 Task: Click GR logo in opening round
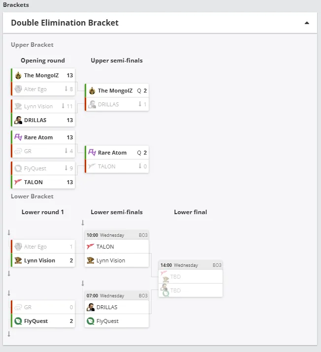coord(18,151)
